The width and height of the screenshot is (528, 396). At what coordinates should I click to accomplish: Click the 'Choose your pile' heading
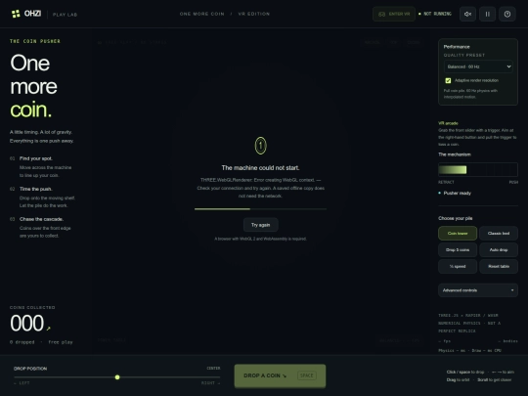[x=456, y=218]
